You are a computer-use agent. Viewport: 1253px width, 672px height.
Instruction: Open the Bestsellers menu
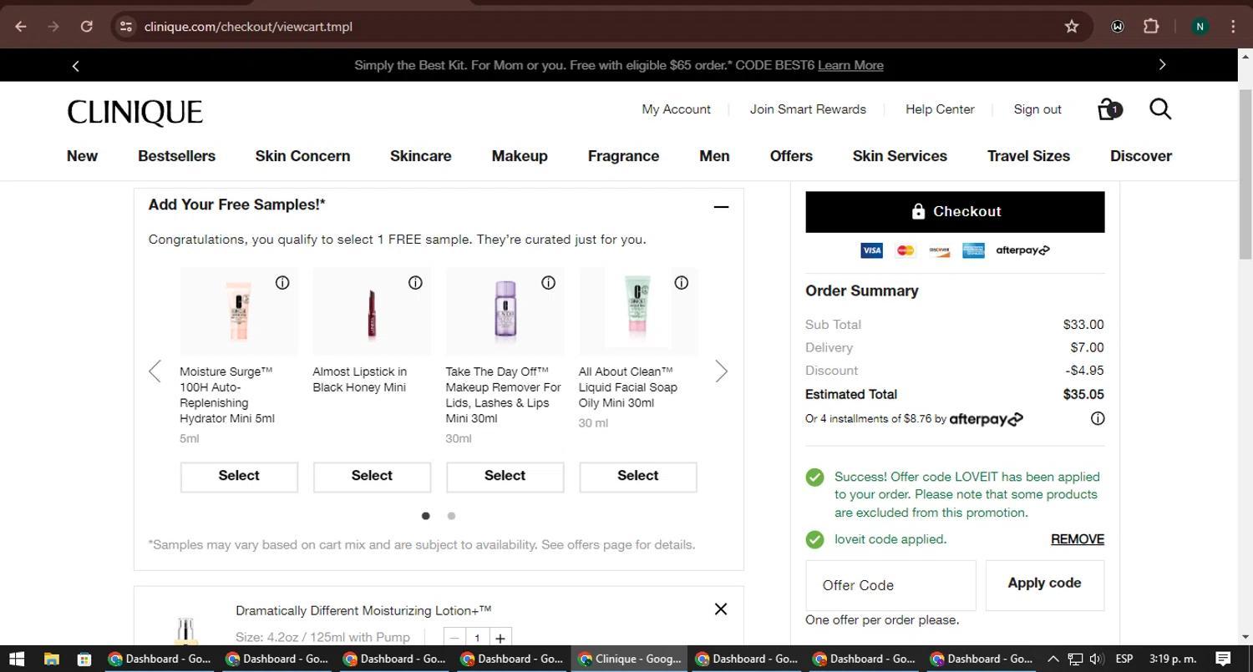click(176, 156)
